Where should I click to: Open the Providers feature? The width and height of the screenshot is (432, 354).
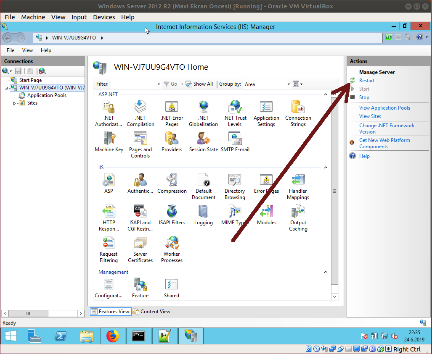[x=172, y=142]
